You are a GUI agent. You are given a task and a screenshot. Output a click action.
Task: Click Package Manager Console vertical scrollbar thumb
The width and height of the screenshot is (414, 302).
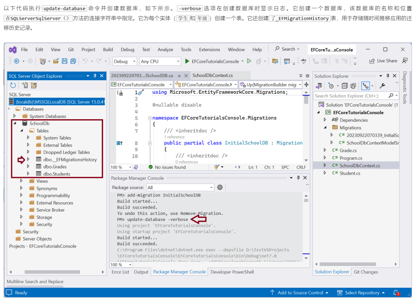tap(306, 201)
